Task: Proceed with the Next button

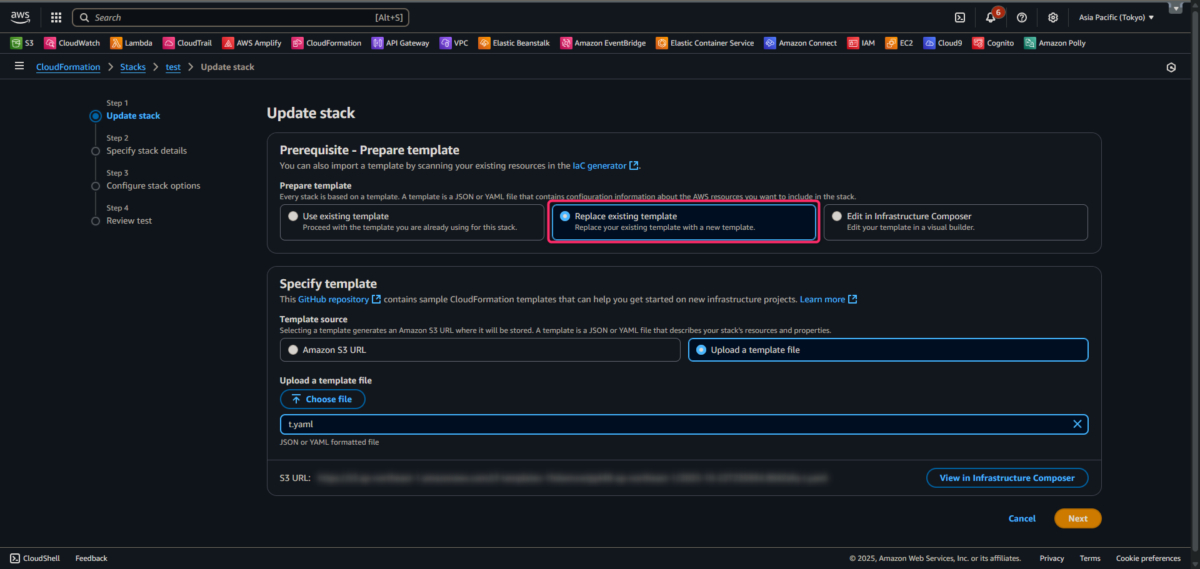Action: 1077,518
